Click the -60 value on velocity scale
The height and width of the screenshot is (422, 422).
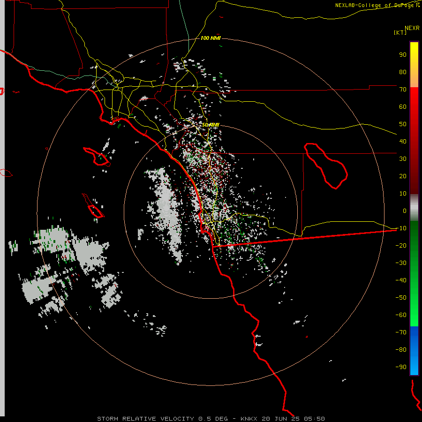click(x=401, y=315)
